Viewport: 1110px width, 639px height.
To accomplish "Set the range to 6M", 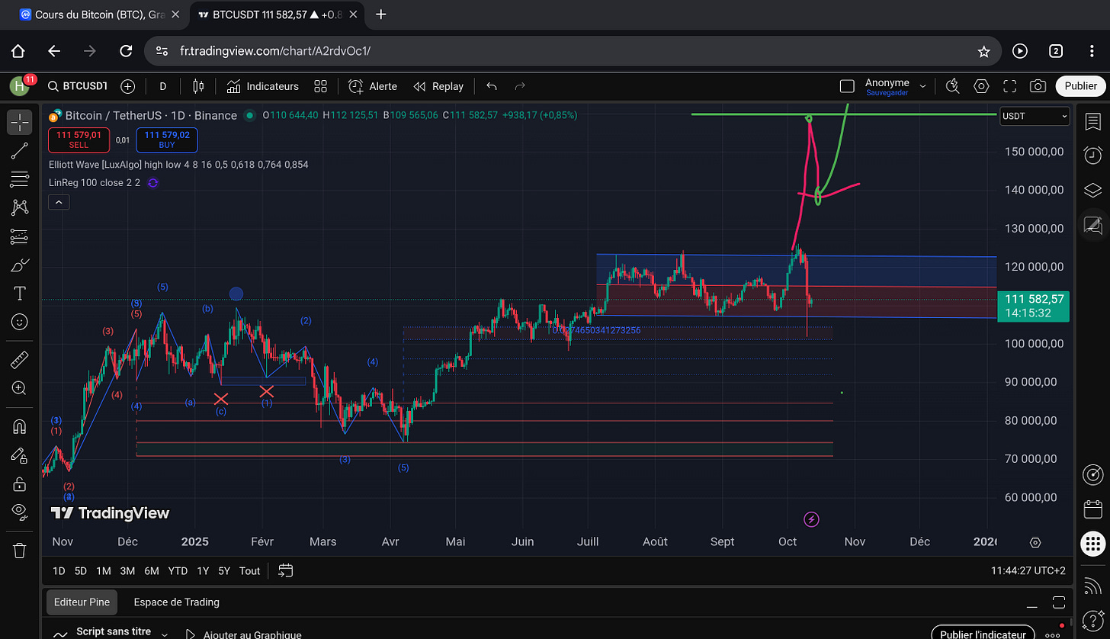I will (152, 570).
